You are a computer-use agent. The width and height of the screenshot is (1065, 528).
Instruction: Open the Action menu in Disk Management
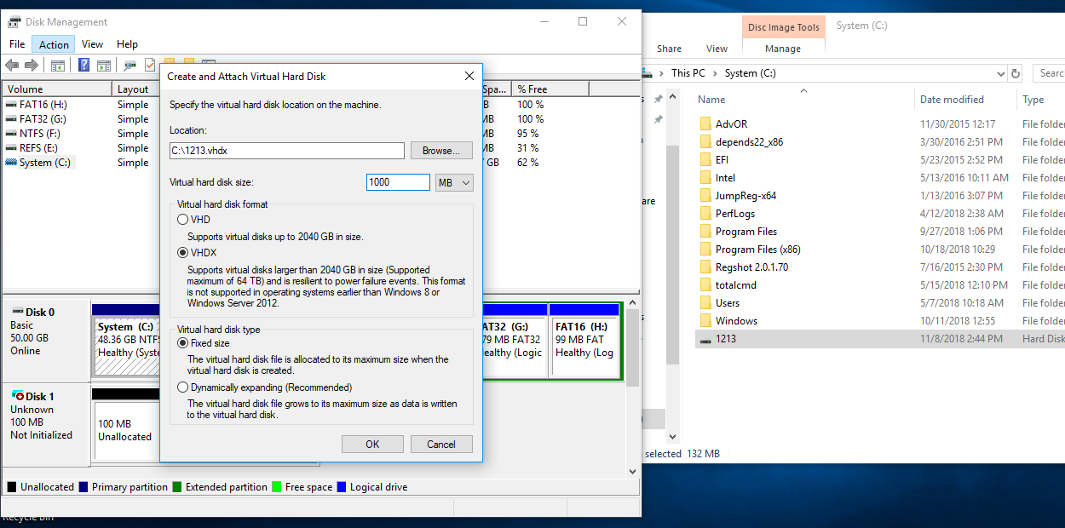(54, 44)
